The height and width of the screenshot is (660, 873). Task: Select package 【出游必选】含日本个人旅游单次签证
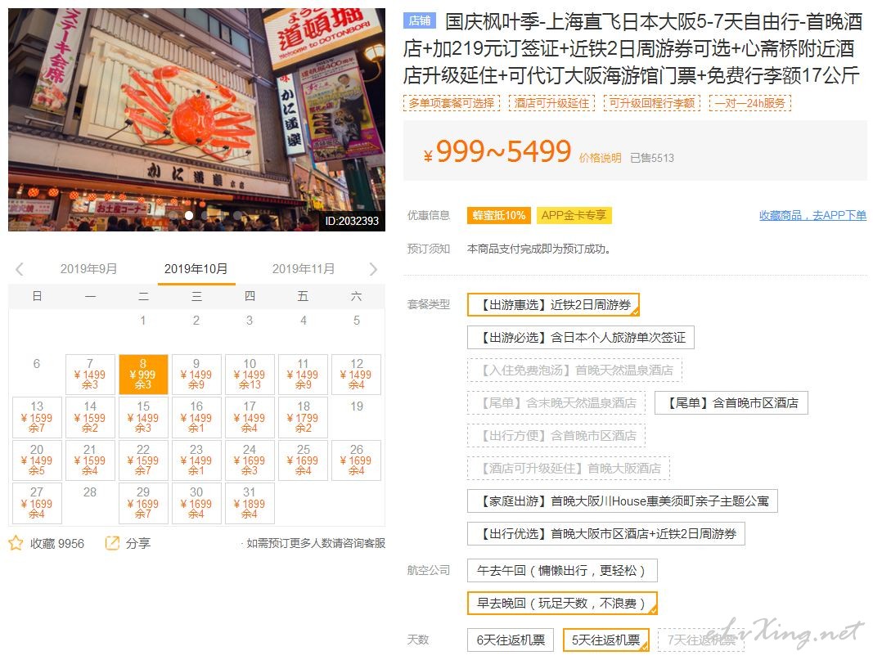[581, 337]
